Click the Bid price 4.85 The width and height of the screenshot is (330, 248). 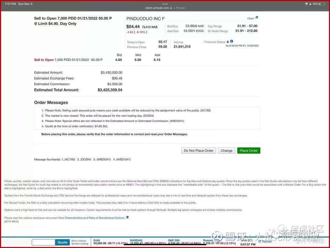tap(119, 60)
